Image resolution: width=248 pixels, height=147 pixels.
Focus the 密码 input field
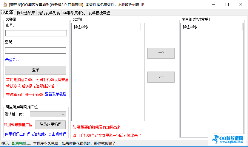point(36,51)
